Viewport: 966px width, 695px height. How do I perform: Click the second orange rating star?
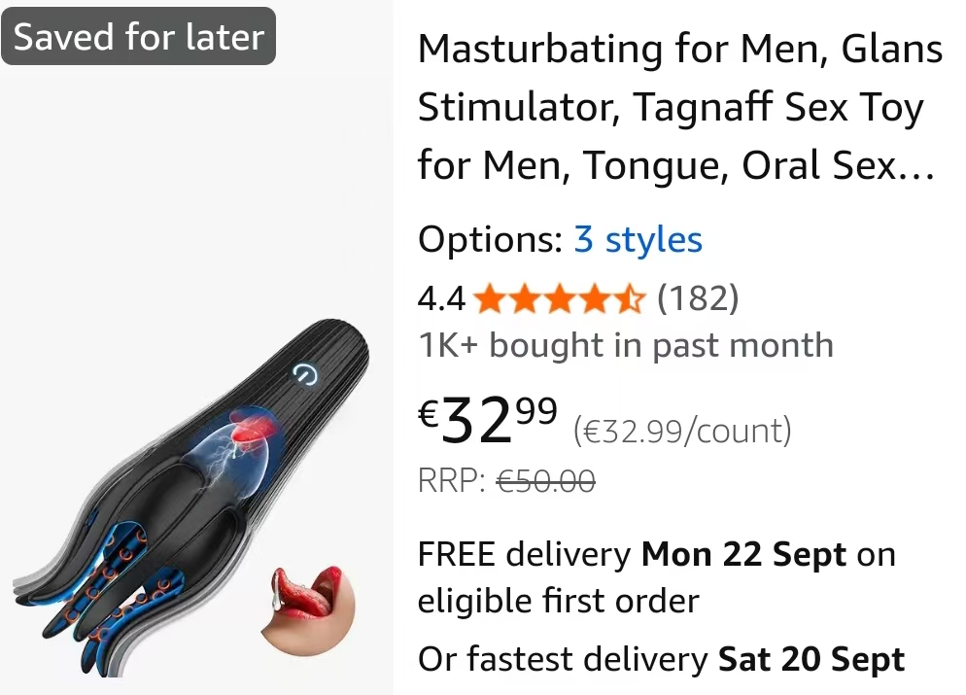tap(526, 299)
